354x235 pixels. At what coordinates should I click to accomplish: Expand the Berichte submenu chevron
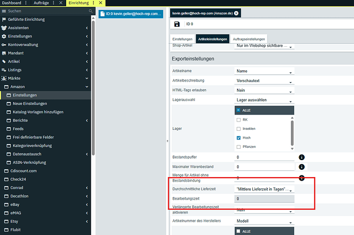pos(87,121)
